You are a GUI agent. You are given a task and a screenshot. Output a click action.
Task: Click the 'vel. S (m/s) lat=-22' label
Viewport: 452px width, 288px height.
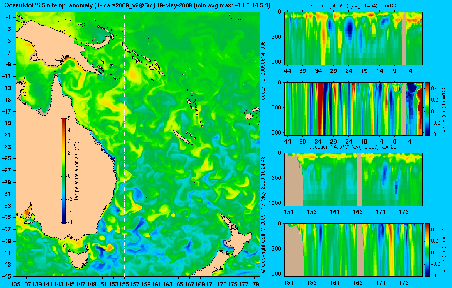pyautogui.click(x=444, y=250)
